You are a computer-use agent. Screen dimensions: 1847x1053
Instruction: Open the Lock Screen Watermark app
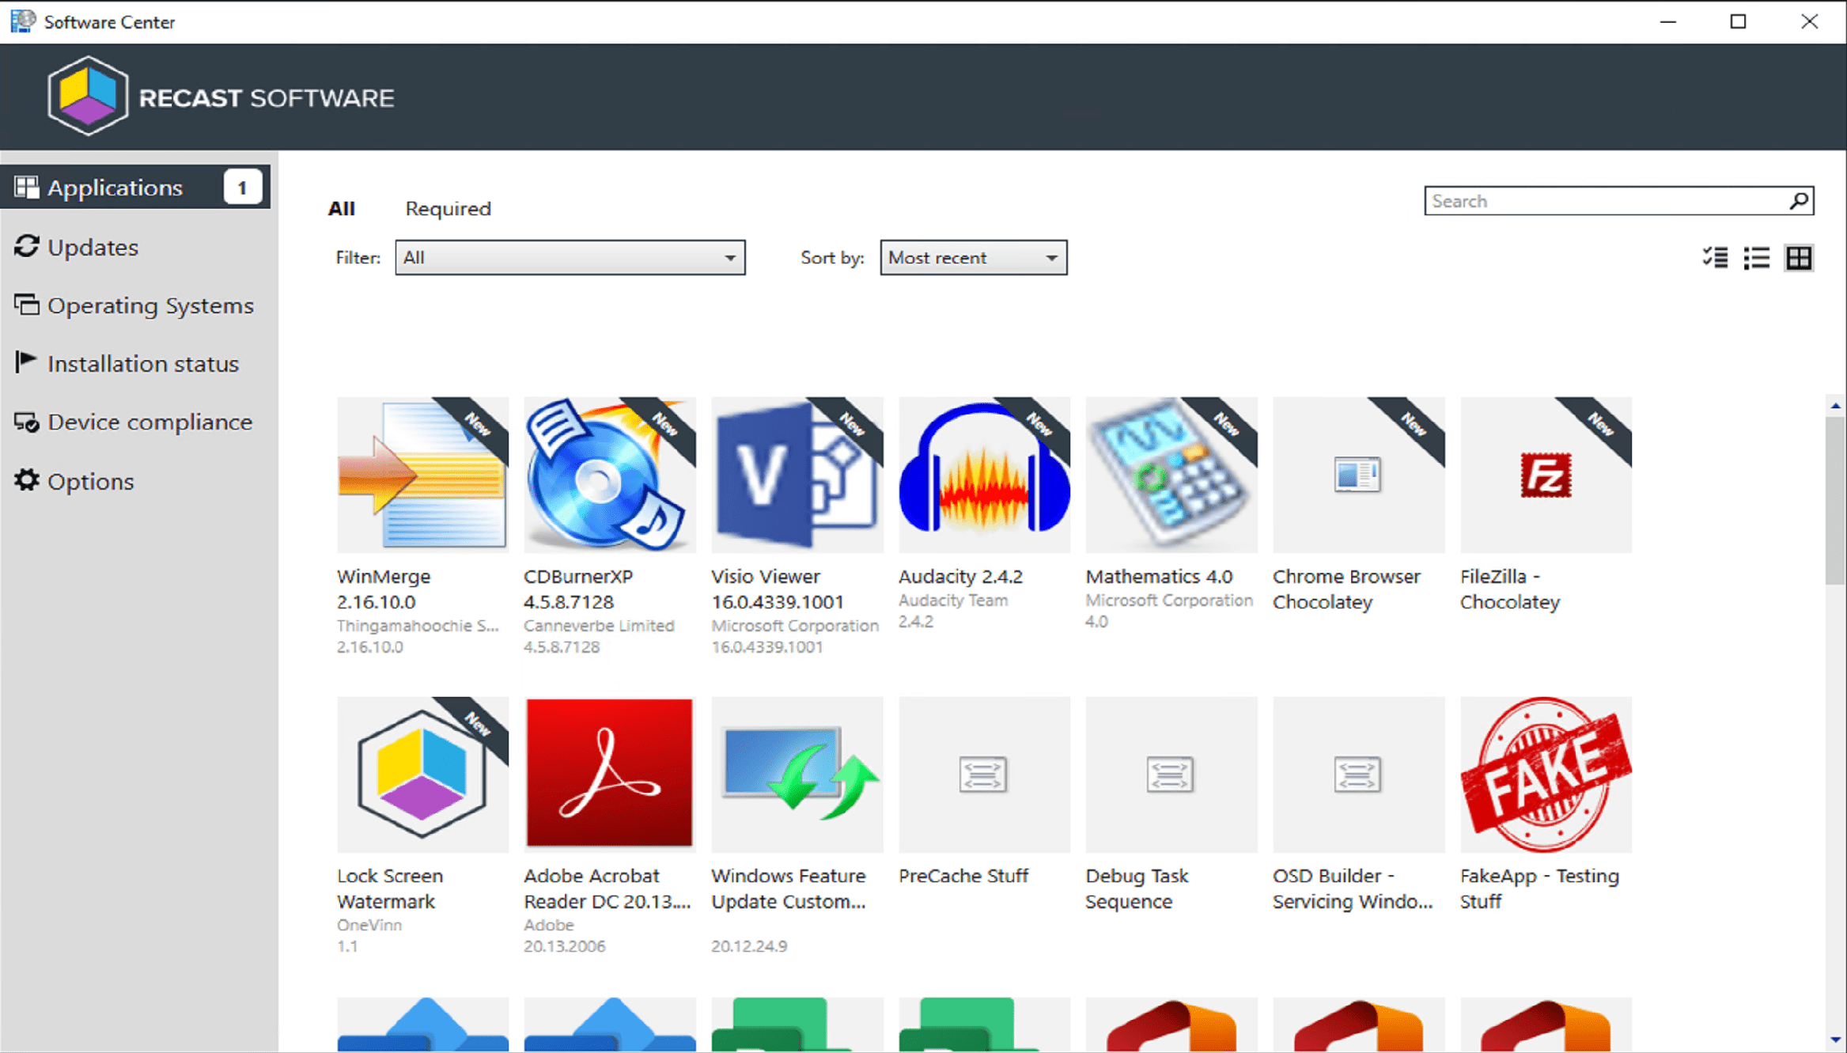(422, 774)
